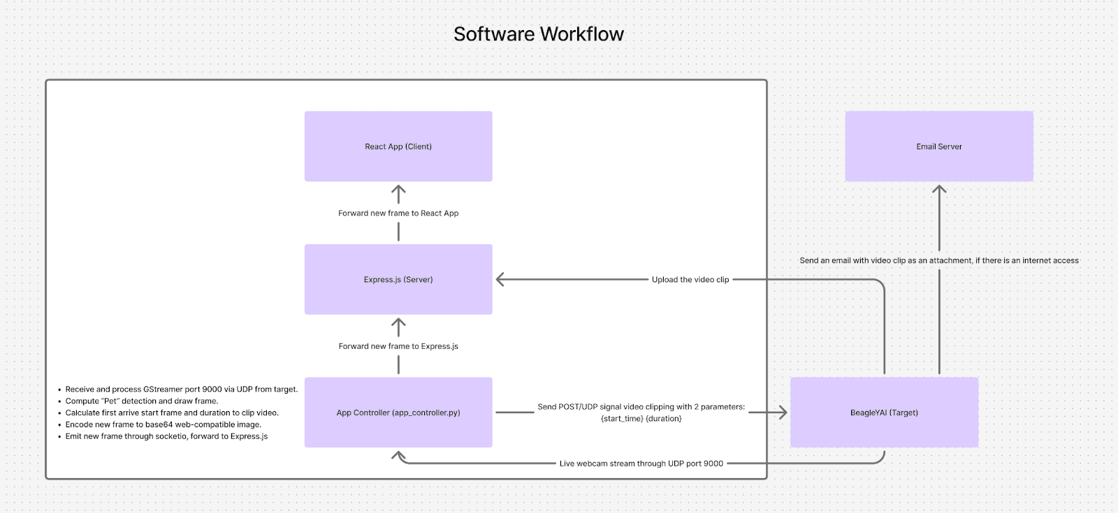Click the 'Receive and process GStreamer' bullet

[181, 389]
